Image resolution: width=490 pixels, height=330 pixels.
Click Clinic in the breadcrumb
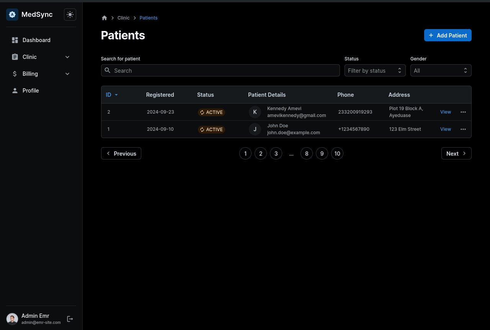(x=123, y=18)
